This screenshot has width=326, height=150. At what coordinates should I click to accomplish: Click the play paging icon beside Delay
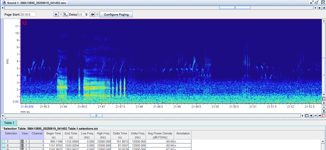[x=66, y=15]
